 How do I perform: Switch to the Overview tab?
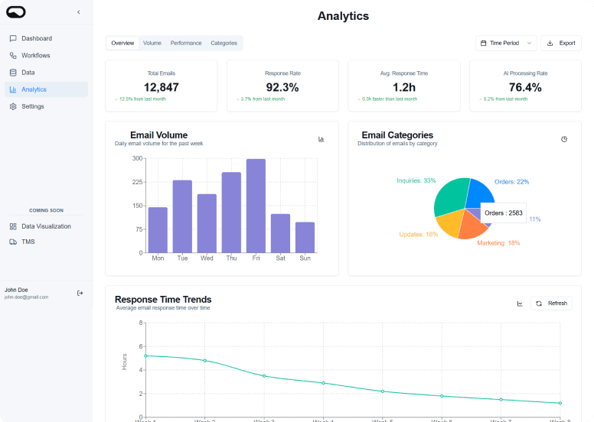[x=122, y=43]
